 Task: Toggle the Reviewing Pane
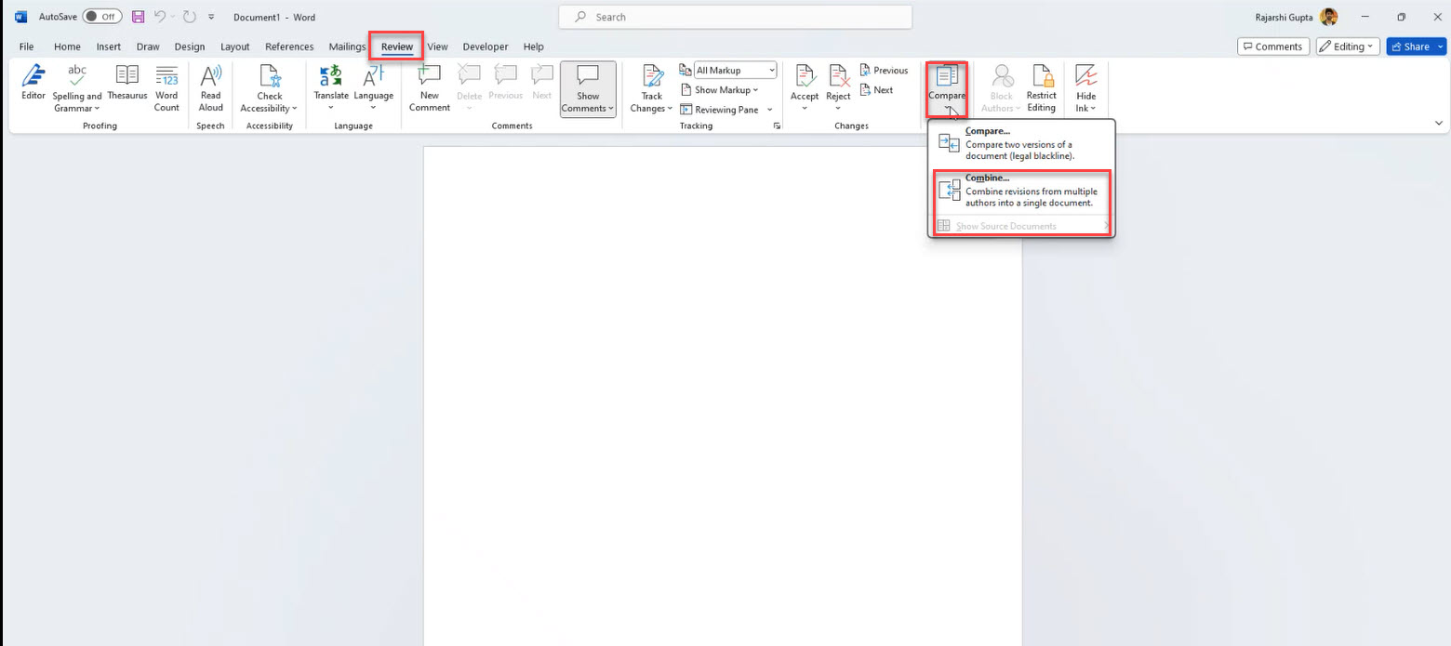[720, 110]
